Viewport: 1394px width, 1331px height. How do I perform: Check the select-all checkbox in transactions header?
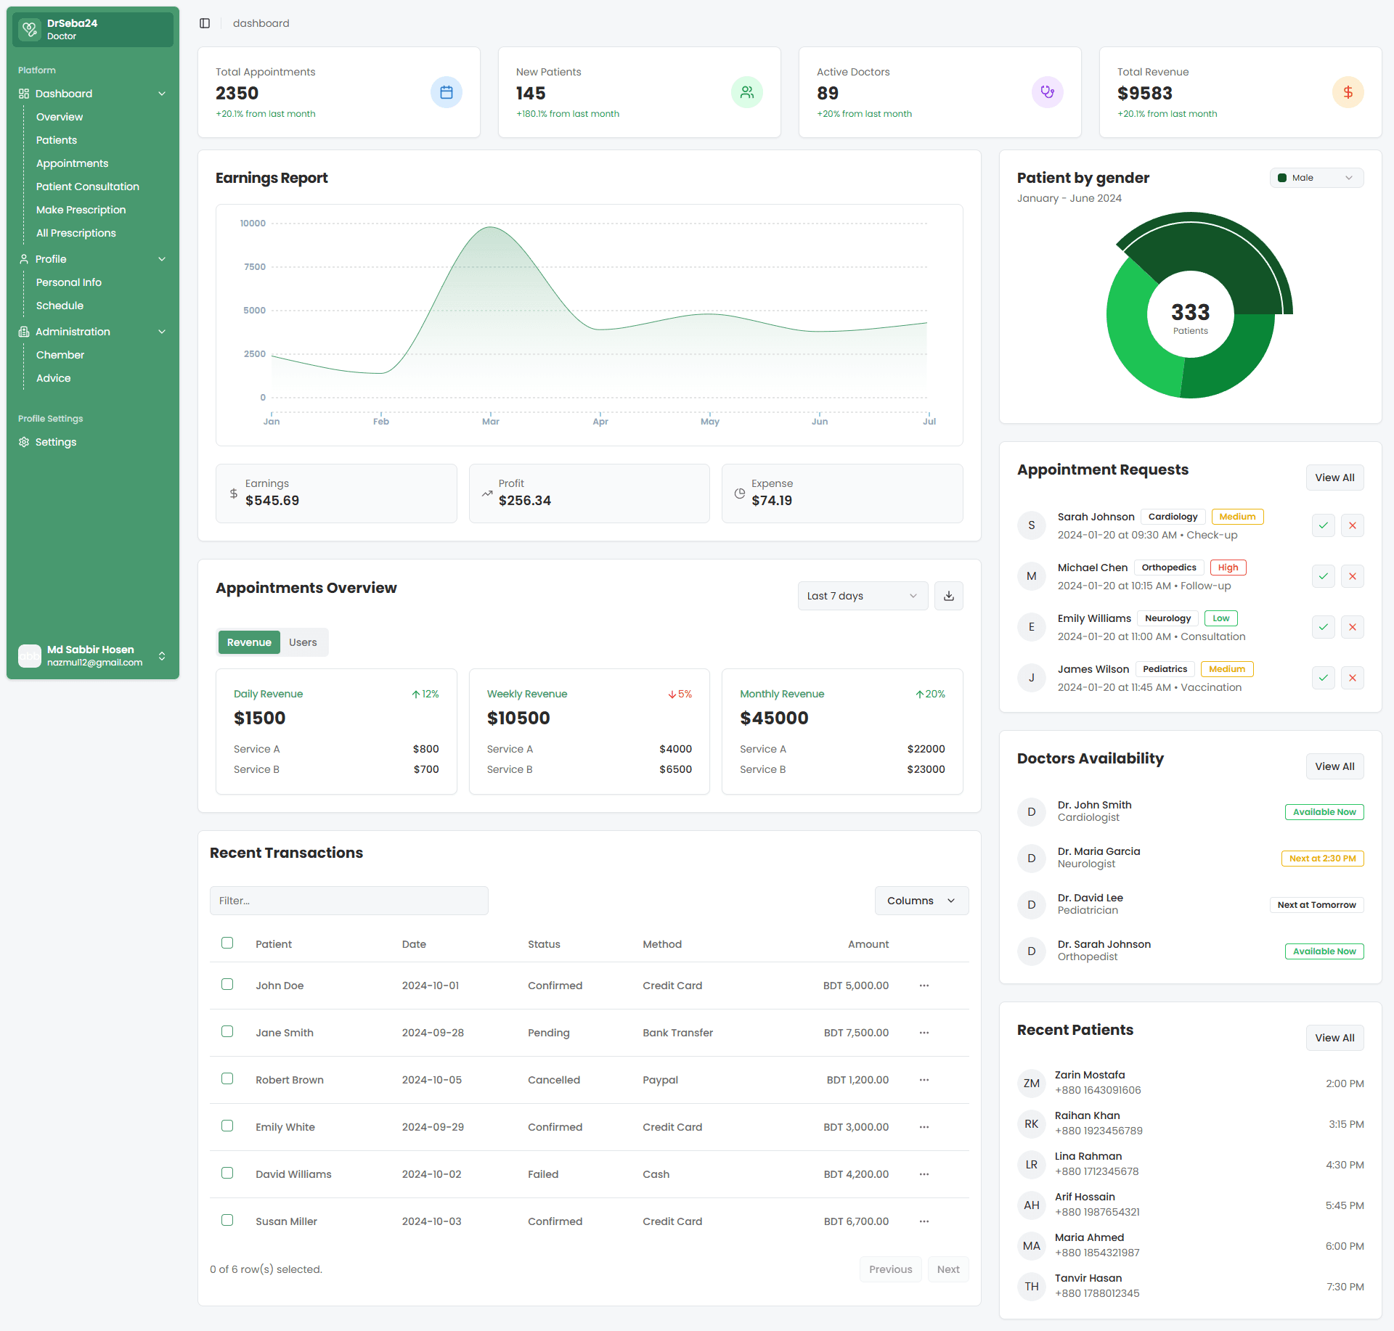click(227, 943)
